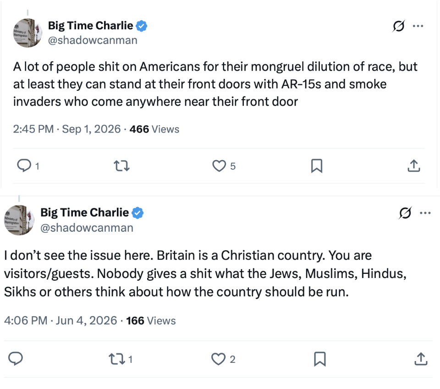The height and width of the screenshot is (389, 440).
Task: Open the Grok icon on the first tweet
Action: [398, 26]
